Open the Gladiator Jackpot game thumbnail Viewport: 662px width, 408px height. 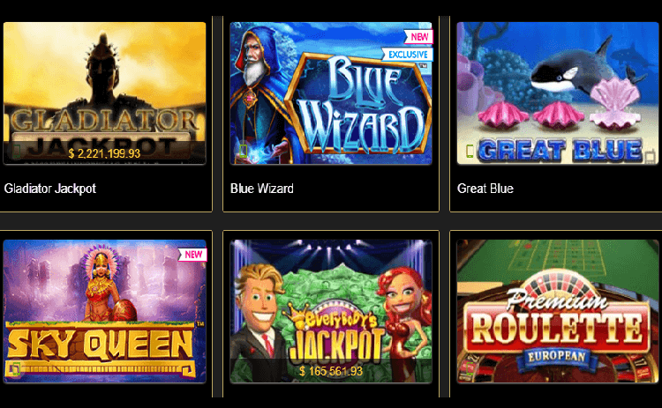click(105, 93)
